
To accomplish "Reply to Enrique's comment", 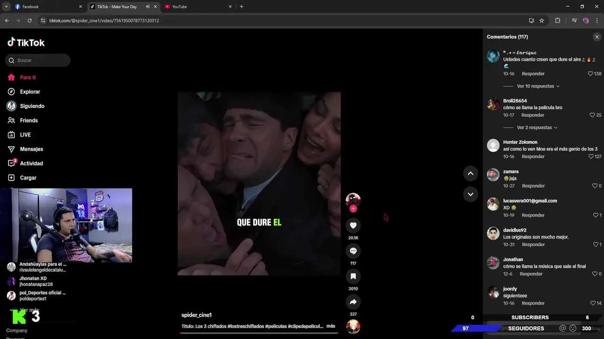I will click(x=533, y=74).
